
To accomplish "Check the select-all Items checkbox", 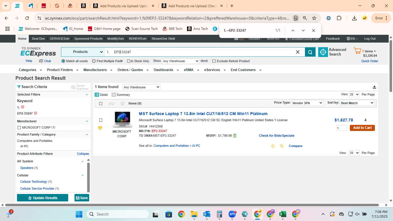I will pyautogui.click(x=101, y=104).
